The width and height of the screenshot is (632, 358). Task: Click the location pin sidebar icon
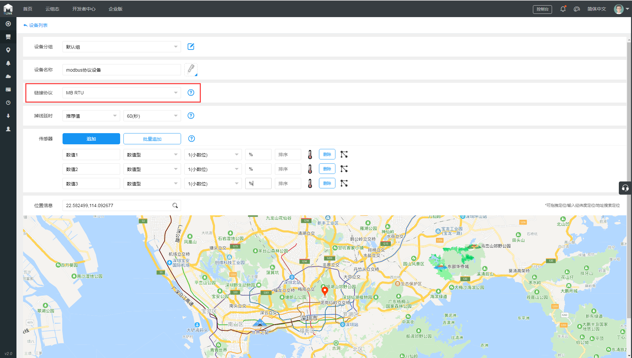pyautogui.click(x=8, y=50)
